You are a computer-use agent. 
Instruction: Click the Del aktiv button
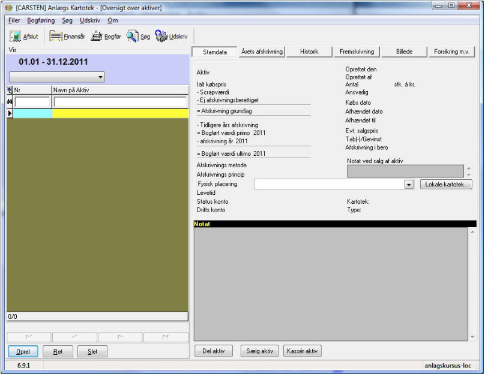click(x=214, y=351)
